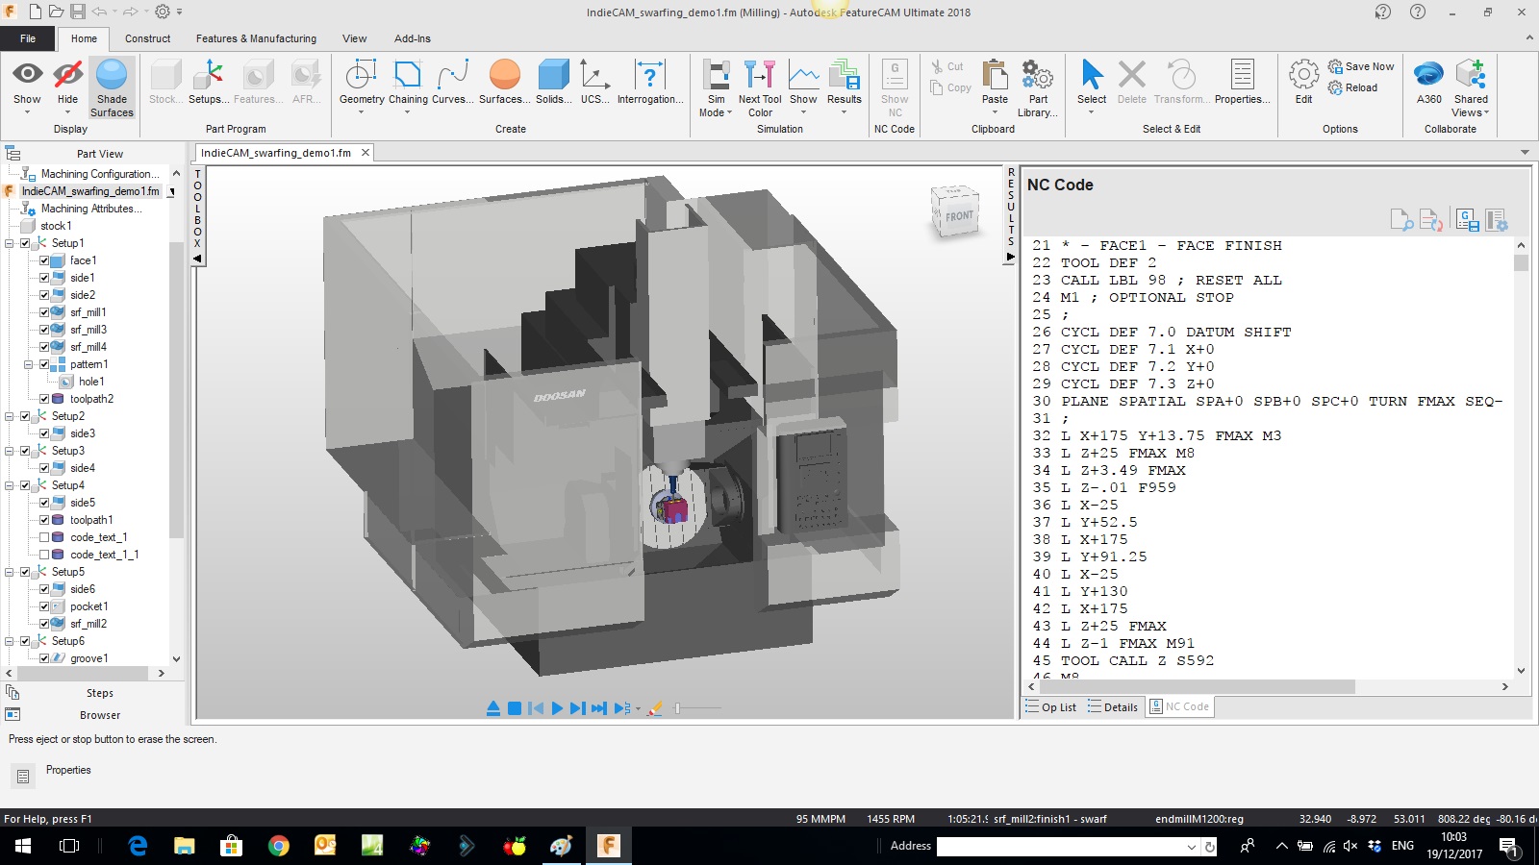The width and height of the screenshot is (1539, 865).
Task: Toggle the srf_mill3 checkbox
Action: [44, 330]
